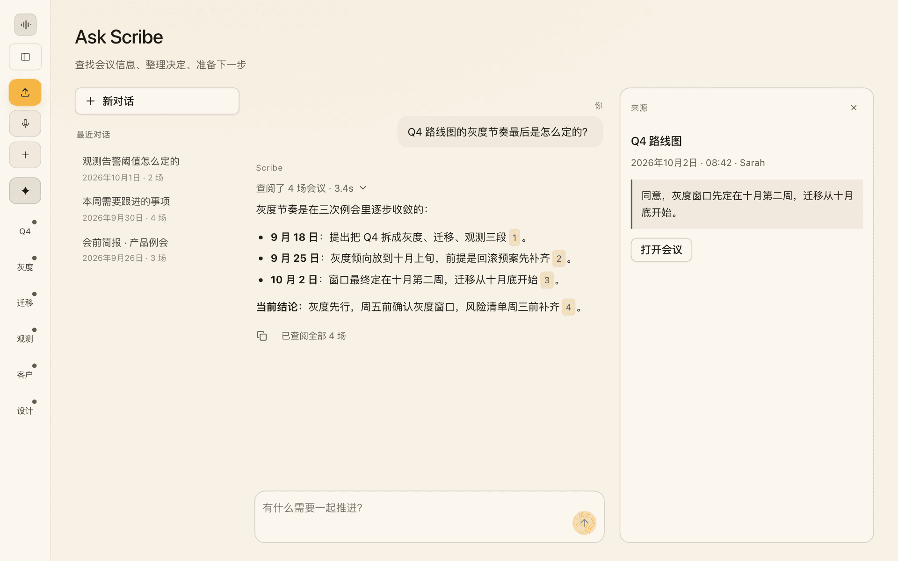Close the source panel
The image size is (898, 561).
[854, 108]
